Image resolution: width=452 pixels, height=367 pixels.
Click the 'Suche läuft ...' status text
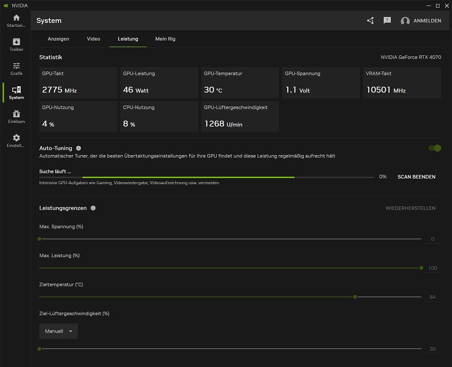pos(55,171)
